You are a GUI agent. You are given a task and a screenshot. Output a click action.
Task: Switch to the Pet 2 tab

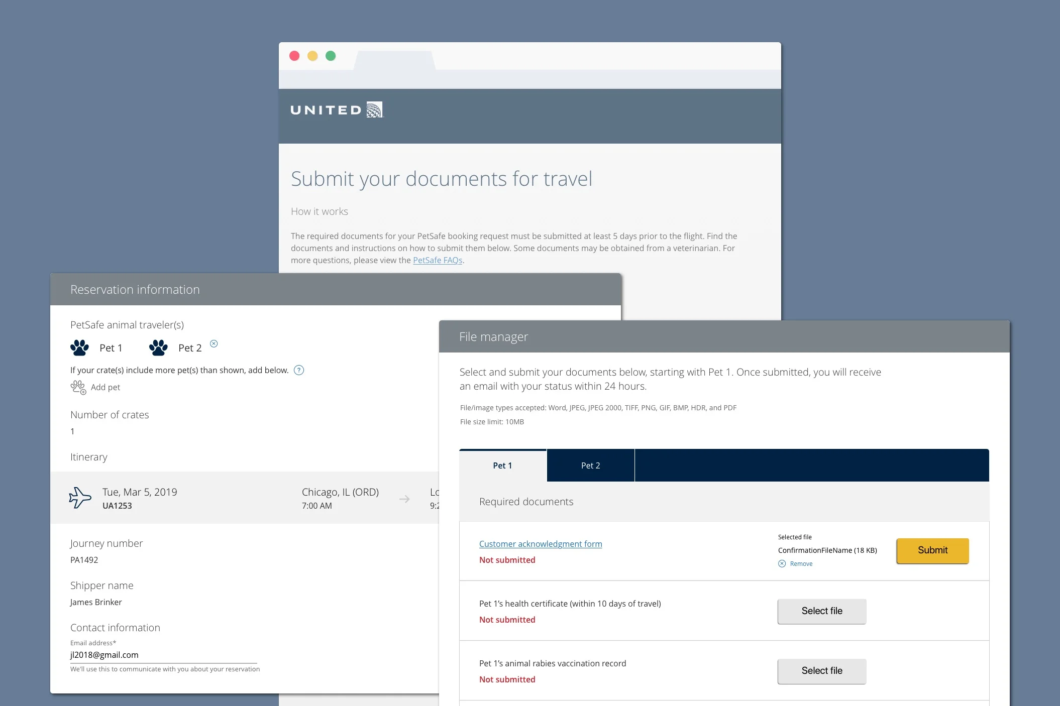point(590,465)
